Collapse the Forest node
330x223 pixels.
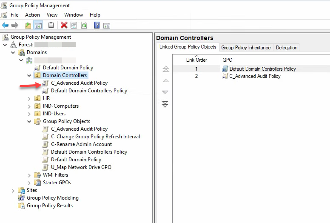[x=5, y=45]
